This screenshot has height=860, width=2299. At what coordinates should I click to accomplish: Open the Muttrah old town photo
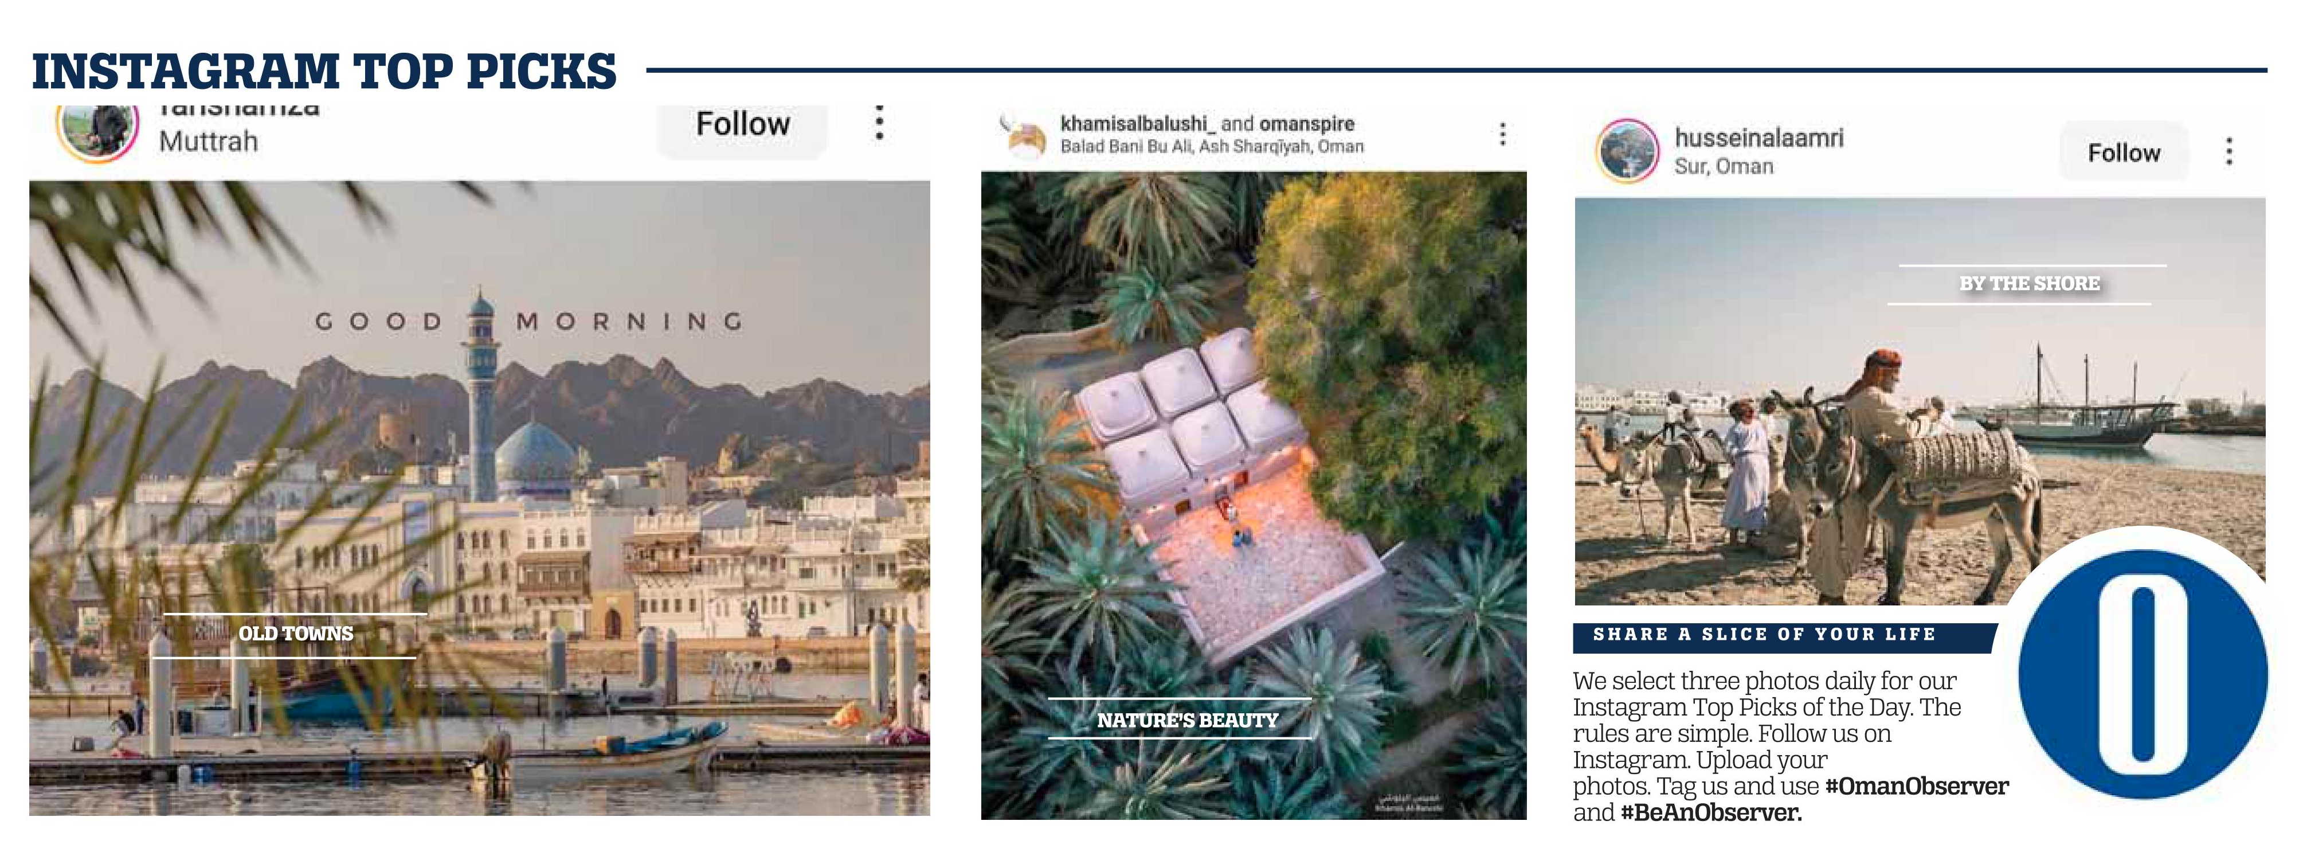click(x=479, y=498)
